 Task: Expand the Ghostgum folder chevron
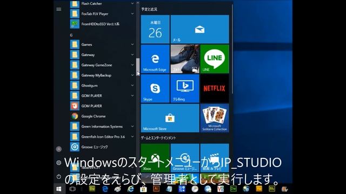coord(132,85)
